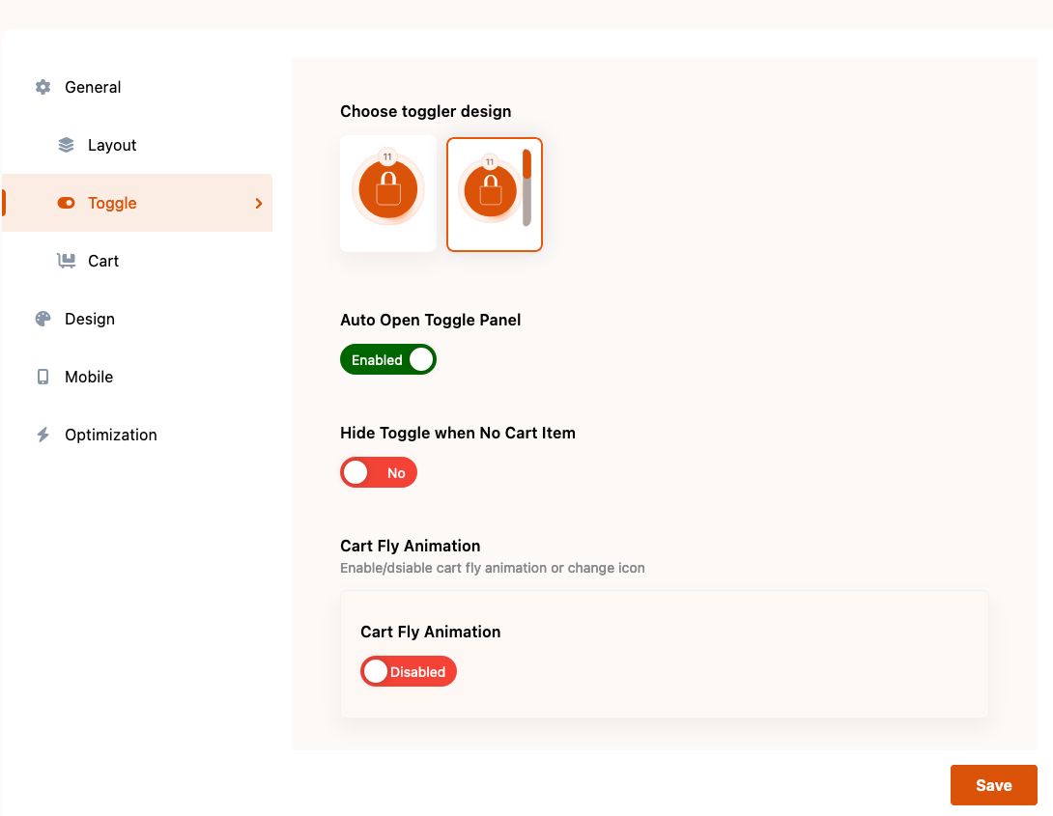
Task: Click the Cart icon in sidebar
Action: (66, 261)
